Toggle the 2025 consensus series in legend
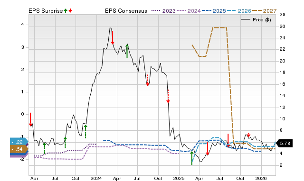Image resolution: width=304 pixels, height=181 pixels. click(214, 11)
